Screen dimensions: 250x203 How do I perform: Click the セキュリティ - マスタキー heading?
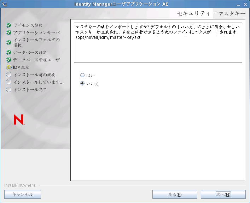tap(211, 13)
